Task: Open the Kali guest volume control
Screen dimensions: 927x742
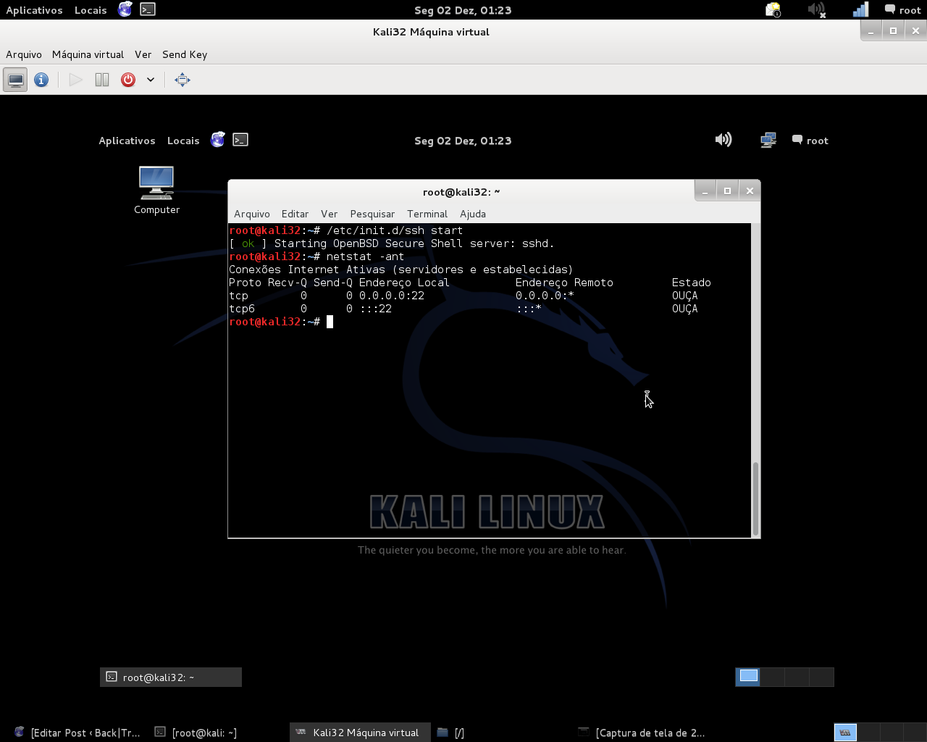Action: pos(723,140)
